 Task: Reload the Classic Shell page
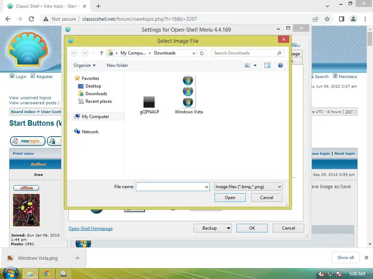tap(31, 19)
